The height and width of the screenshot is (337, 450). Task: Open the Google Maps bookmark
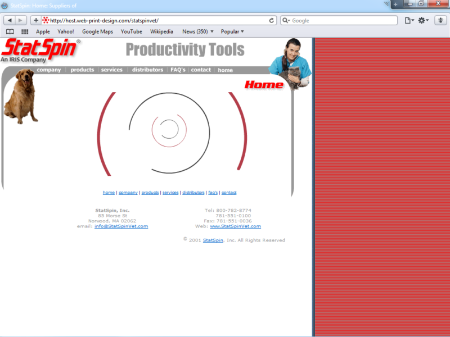(x=97, y=31)
